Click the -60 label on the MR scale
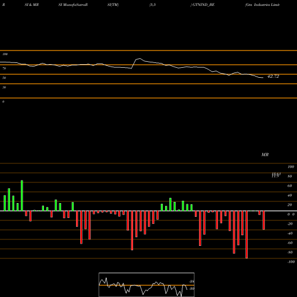 tap(290, 243)
